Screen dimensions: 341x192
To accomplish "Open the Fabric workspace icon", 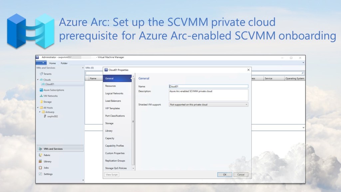I will [40, 155].
